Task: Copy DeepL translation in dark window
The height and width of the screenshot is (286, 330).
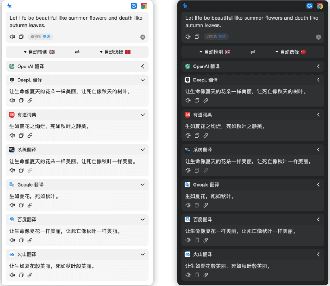Action: [197, 101]
